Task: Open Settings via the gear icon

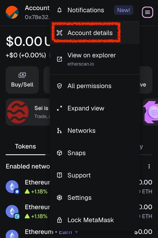Action: tap(59, 197)
